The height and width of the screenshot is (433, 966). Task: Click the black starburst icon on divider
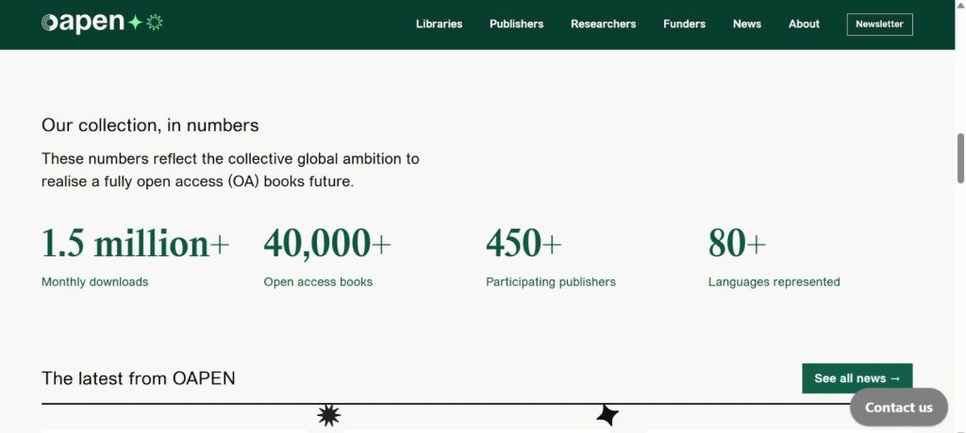pyautogui.click(x=328, y=414)
